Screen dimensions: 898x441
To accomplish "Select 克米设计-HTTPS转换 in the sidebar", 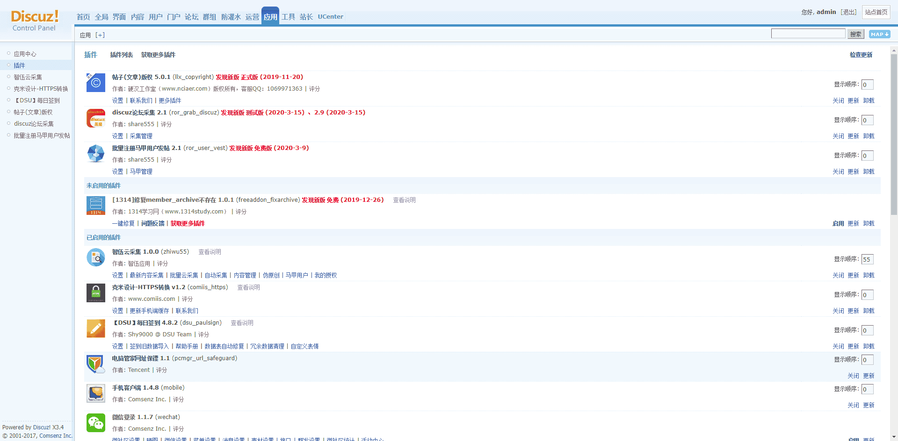I will pos(41,89).
